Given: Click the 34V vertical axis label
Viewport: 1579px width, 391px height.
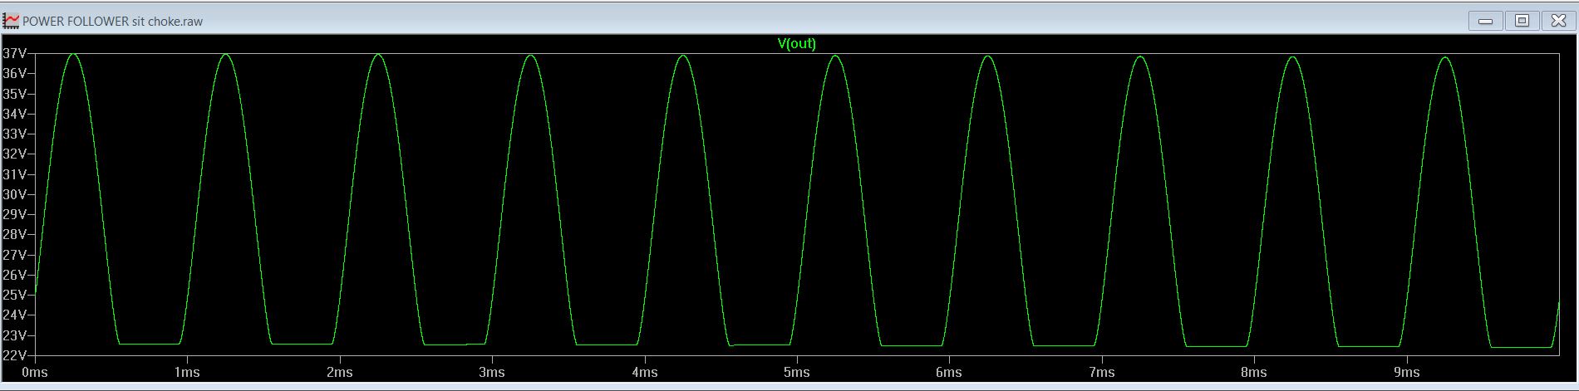Looking at the screenshot, I should point(15,114).
